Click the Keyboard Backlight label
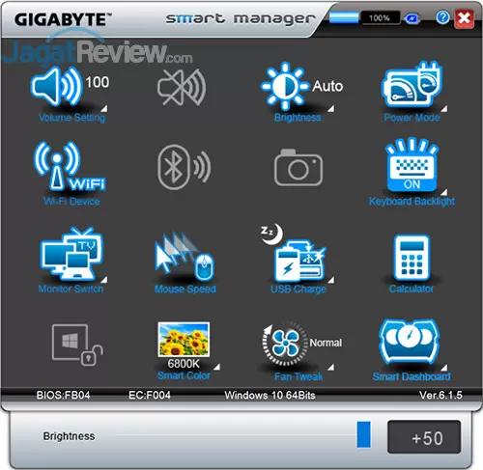The height and width of the screenshot is (470, 483). click(x=412, y=202)
